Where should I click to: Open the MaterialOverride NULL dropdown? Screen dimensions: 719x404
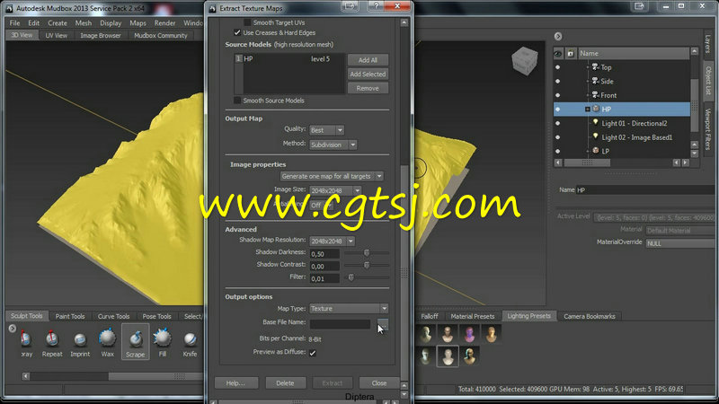point(682,243)
